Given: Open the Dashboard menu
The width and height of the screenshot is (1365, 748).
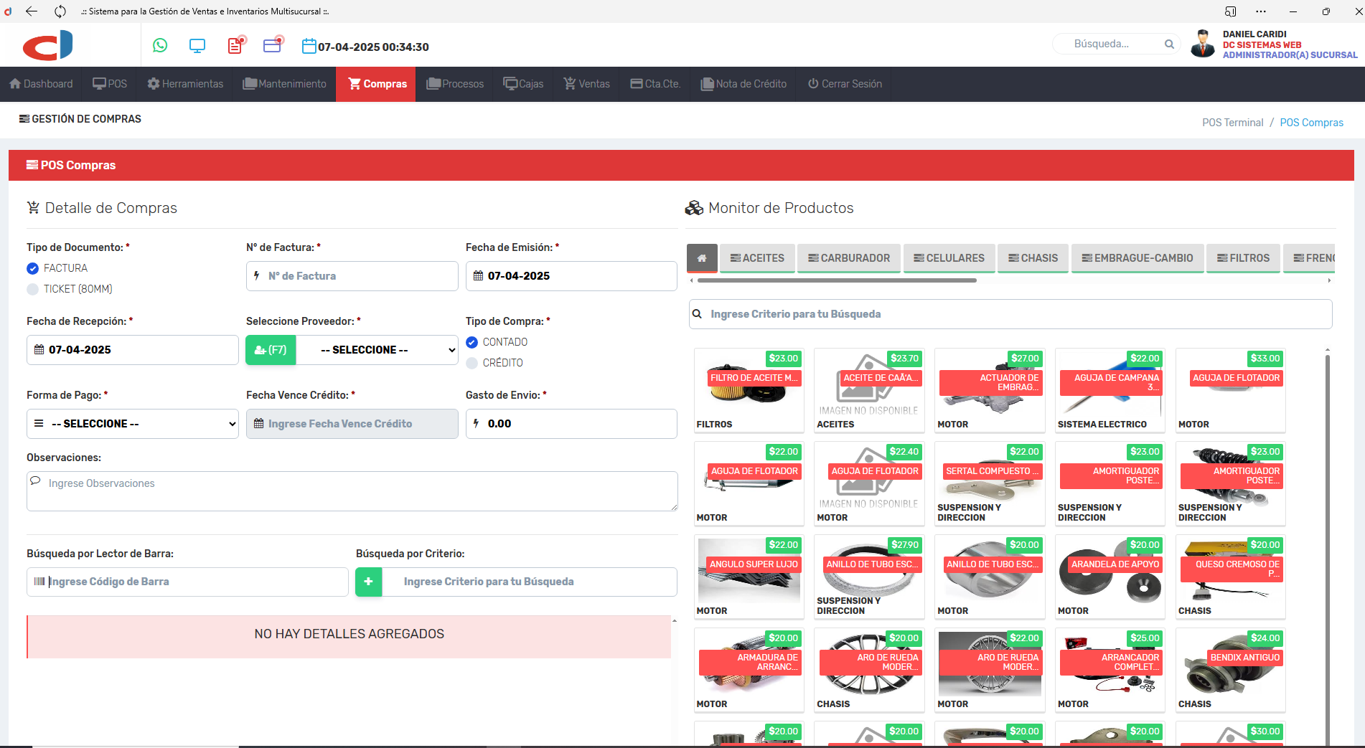Looking at the screenshot, I should pyautogui.click(x=42, y=84).
